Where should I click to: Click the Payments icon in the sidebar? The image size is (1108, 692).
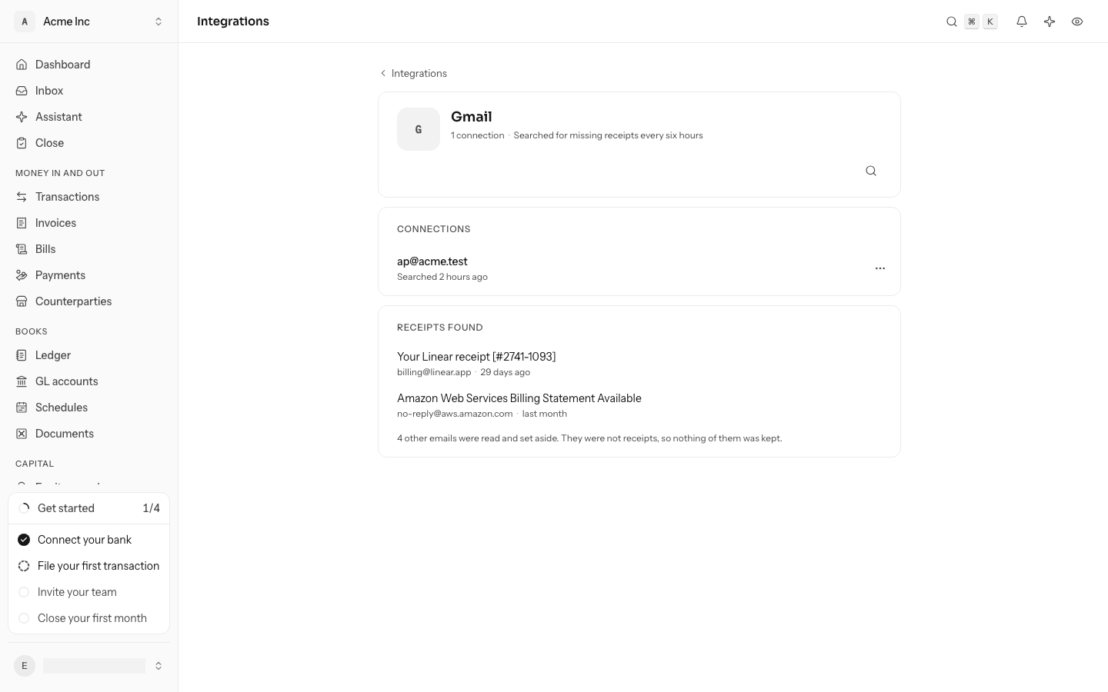[x=22, y=275]
